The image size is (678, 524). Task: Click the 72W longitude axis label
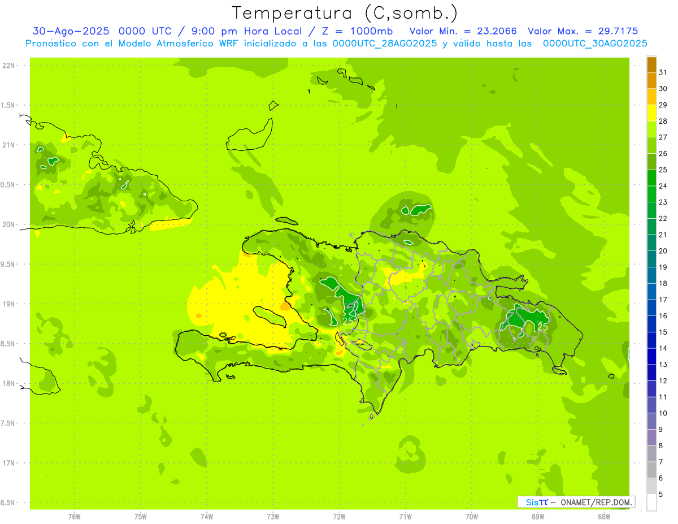click(x=339, y=517)
